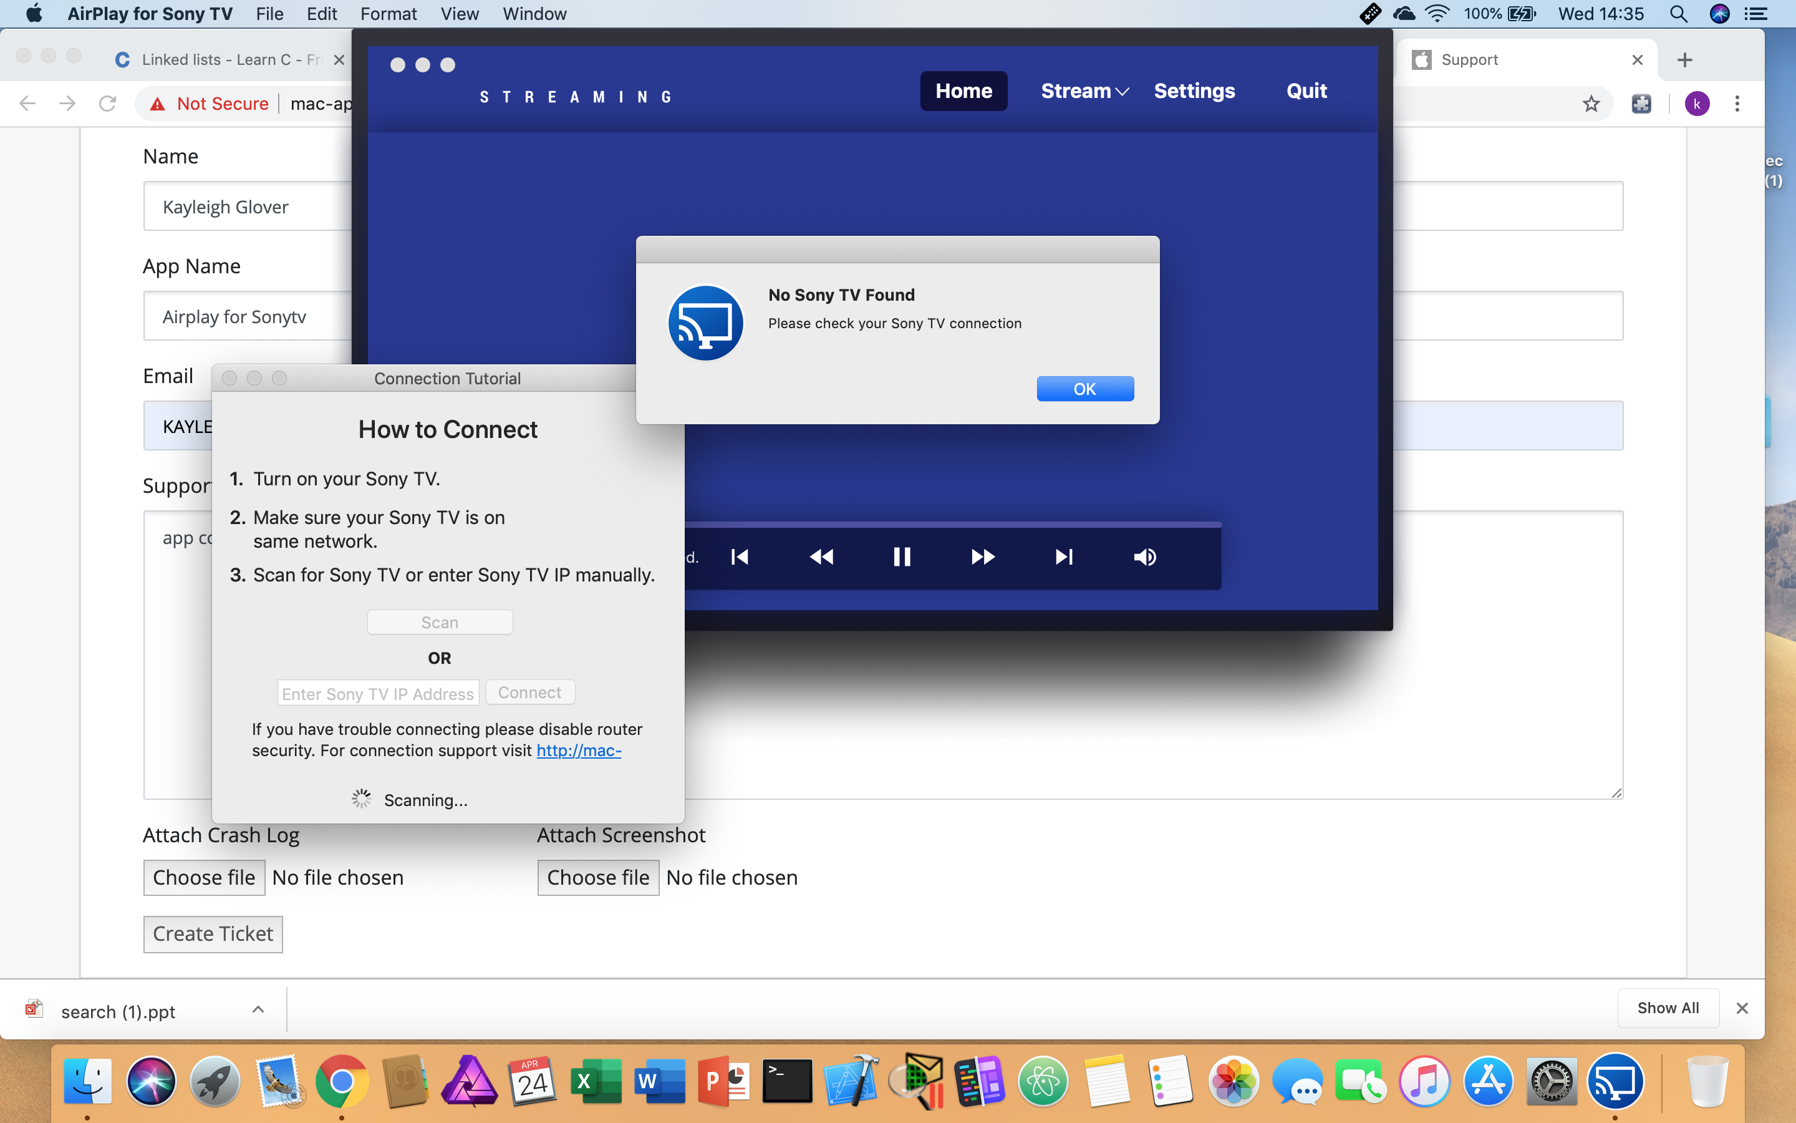Rewind the streaming playback

pos(821,557)
